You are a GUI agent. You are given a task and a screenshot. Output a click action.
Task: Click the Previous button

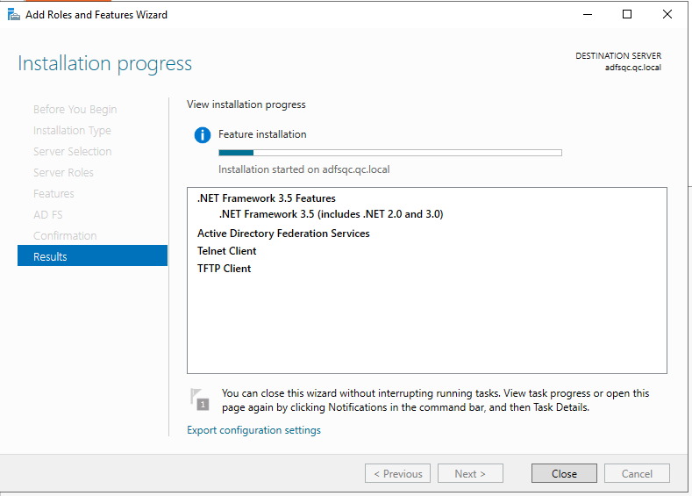coord(397,474)
